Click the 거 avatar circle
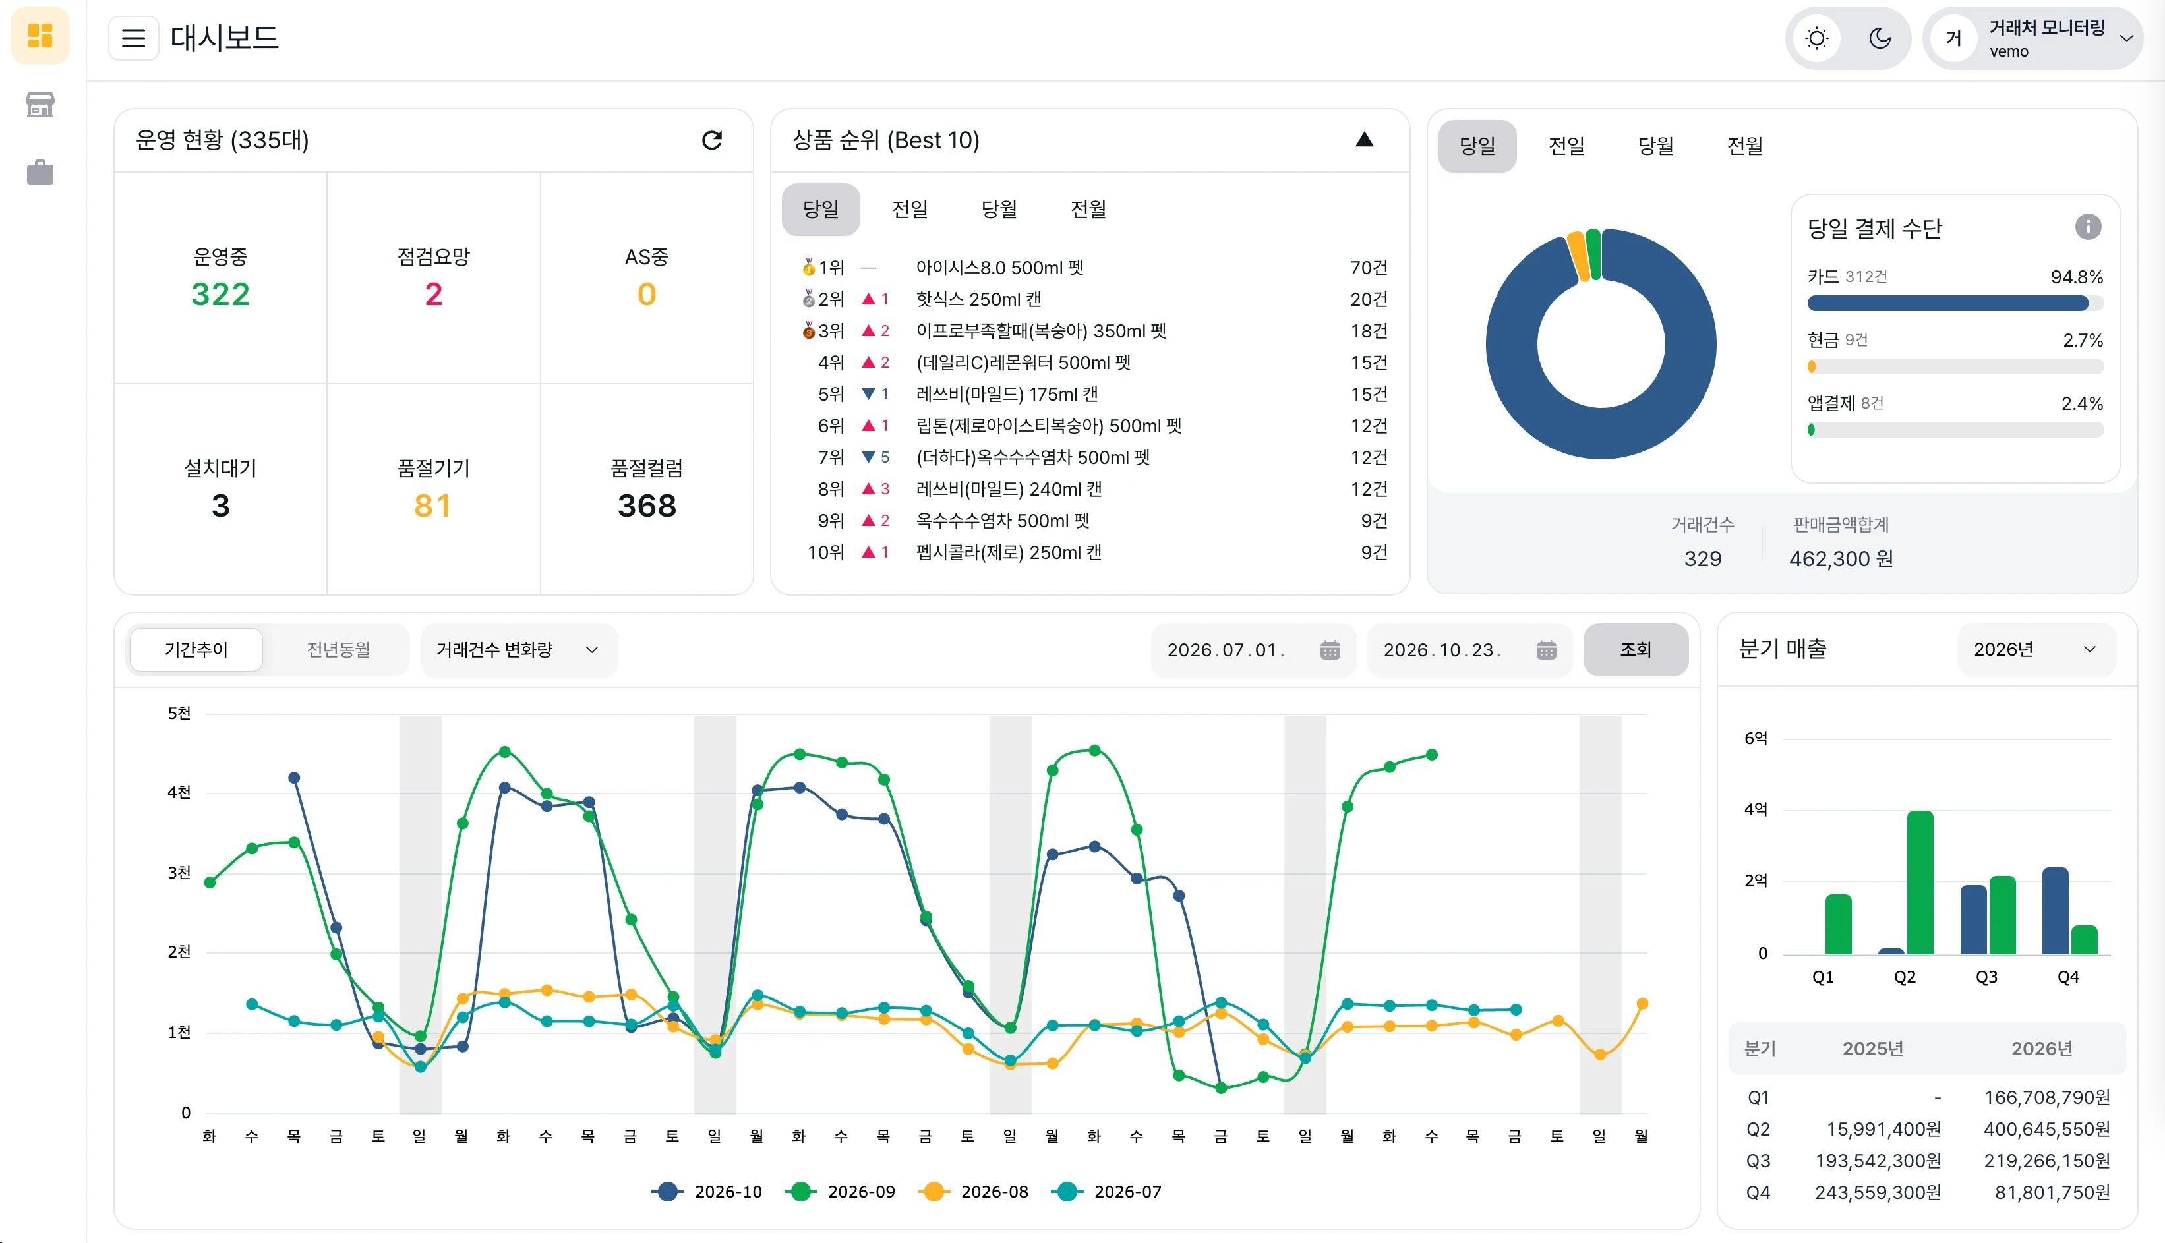This screenshot has width=2165, height=1243. click(x=1953, y=38)
